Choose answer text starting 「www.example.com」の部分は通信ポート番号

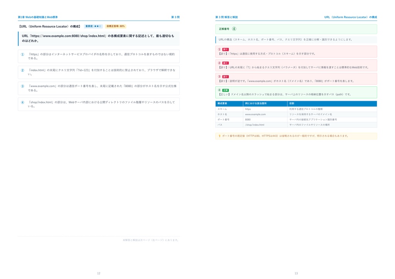click(102, 88)
